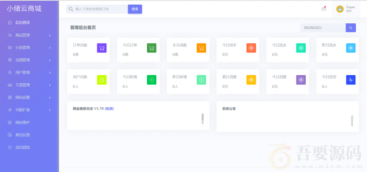
Task: Open the mail notifications envelope icon
Action: (324, 9)
